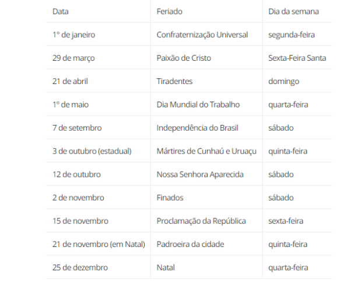Screen dimensions: 350x289
Task: Click the 'Dia Mundial do Trabalho' cell
Action: click(198, 105)
